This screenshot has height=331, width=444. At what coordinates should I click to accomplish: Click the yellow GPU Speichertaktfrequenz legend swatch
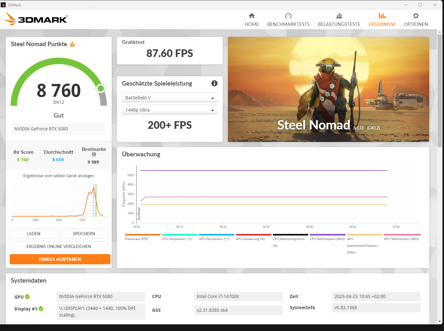(364, 235)
